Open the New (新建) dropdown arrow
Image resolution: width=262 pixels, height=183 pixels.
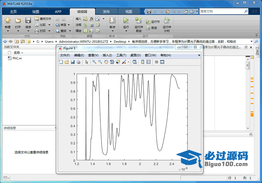pyautogui.click(x=8, y=31)
